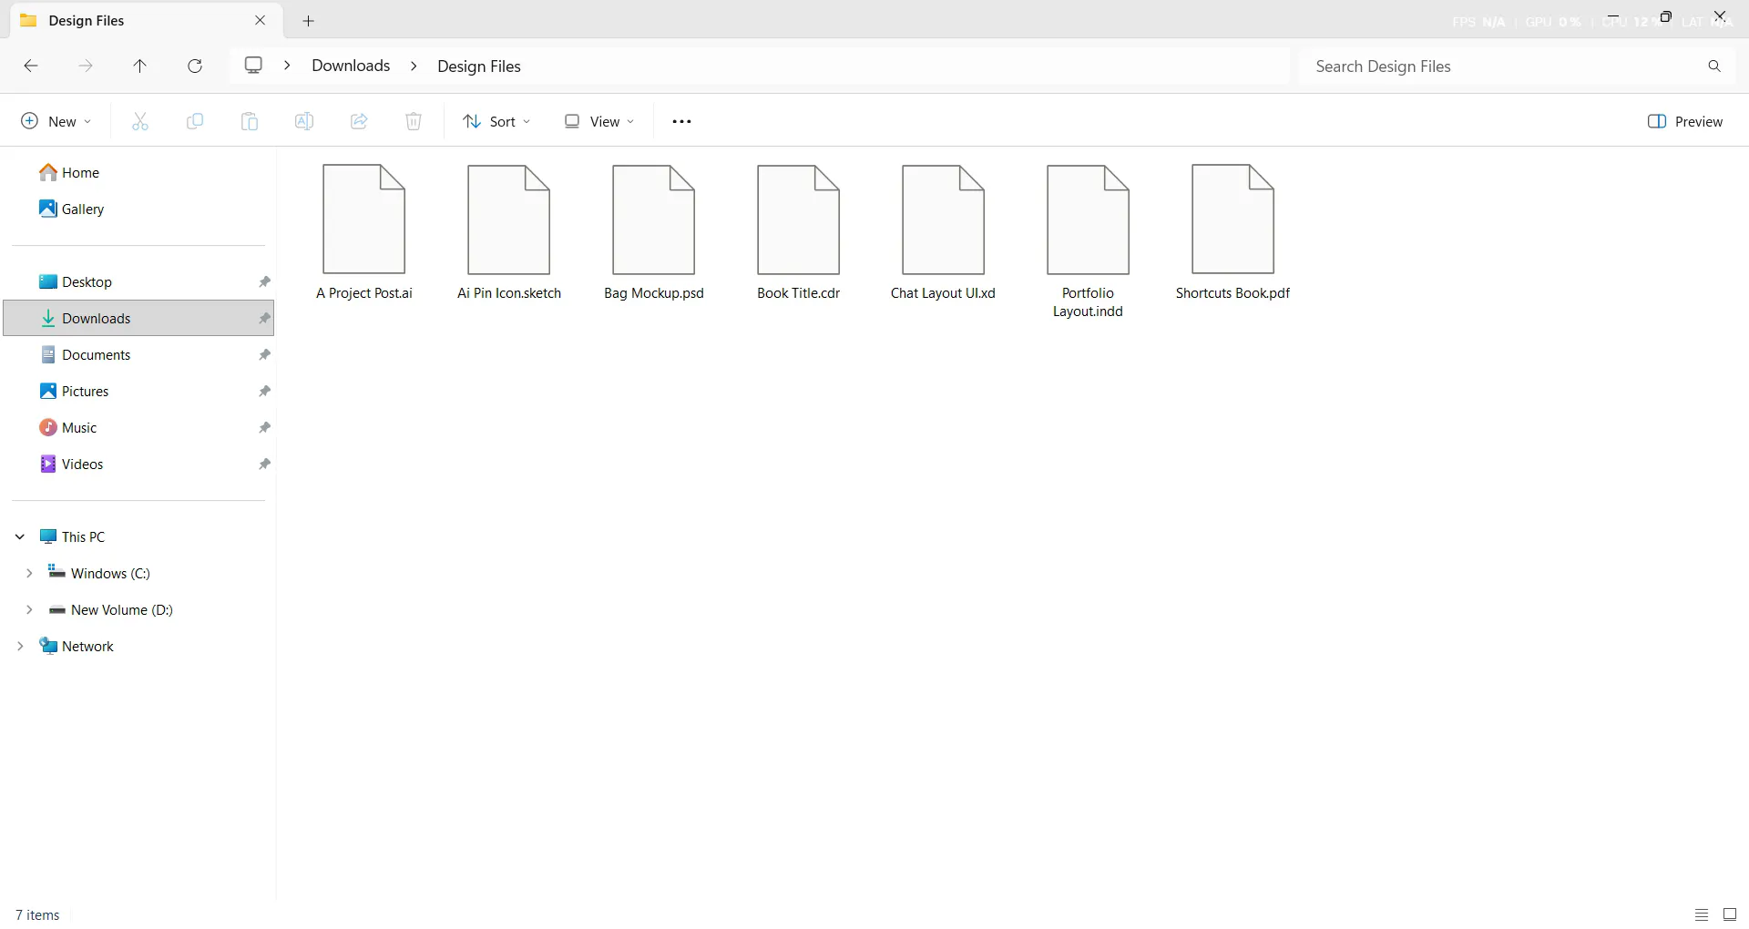Unpin Documents from quick access
Image resolution: width=1749 pixels, height=929 pixels.
click(264, 354)
